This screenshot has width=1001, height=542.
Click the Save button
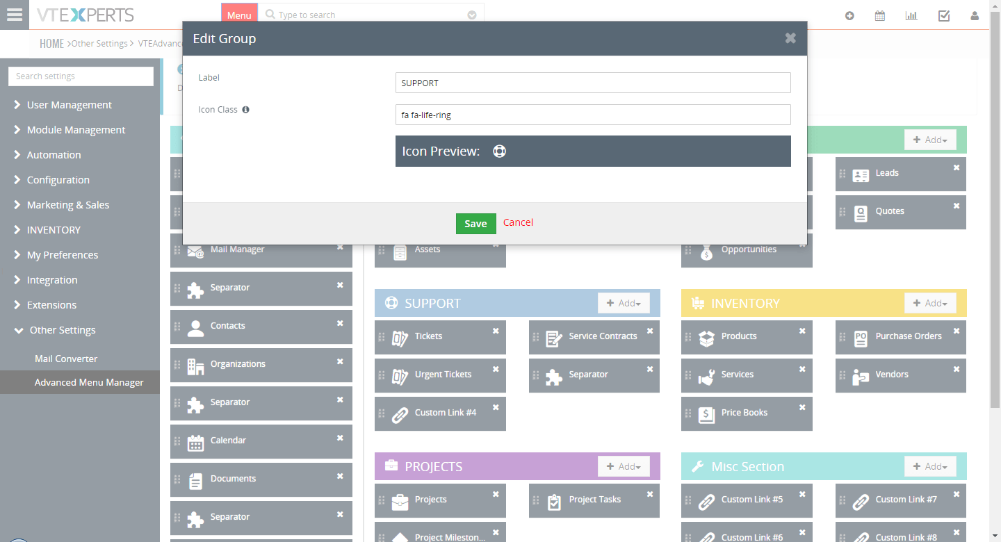pos(475,223)
